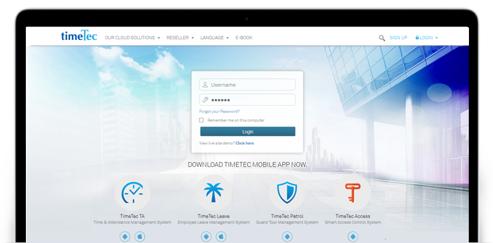Click the timeTec logo
Viewport: 493px width, 243px height.
click(x=79, y=36)
